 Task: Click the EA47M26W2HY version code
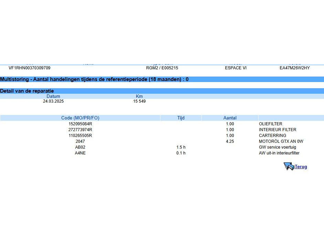coord(294,68)
